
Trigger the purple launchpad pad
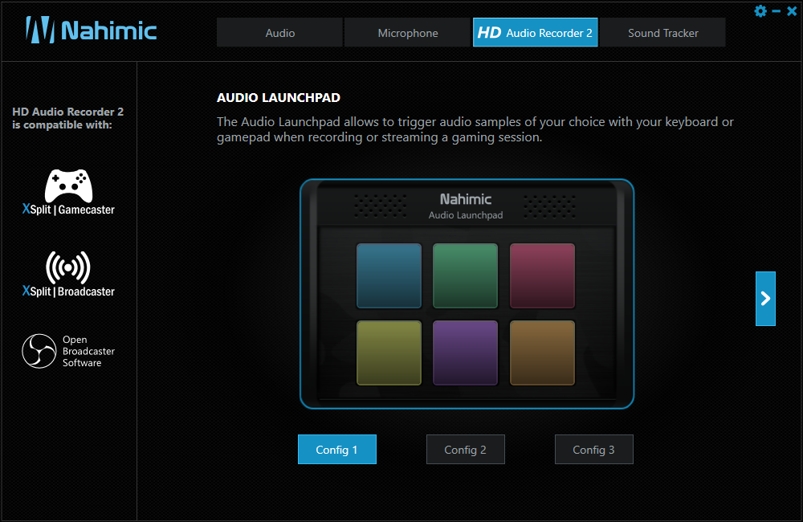click(x=465, y=353)
